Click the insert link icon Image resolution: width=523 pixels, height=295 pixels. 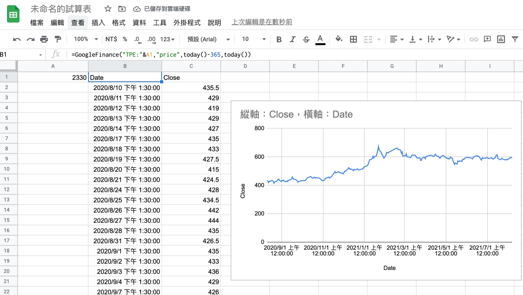pyautogui.click(x=474, y=39)
